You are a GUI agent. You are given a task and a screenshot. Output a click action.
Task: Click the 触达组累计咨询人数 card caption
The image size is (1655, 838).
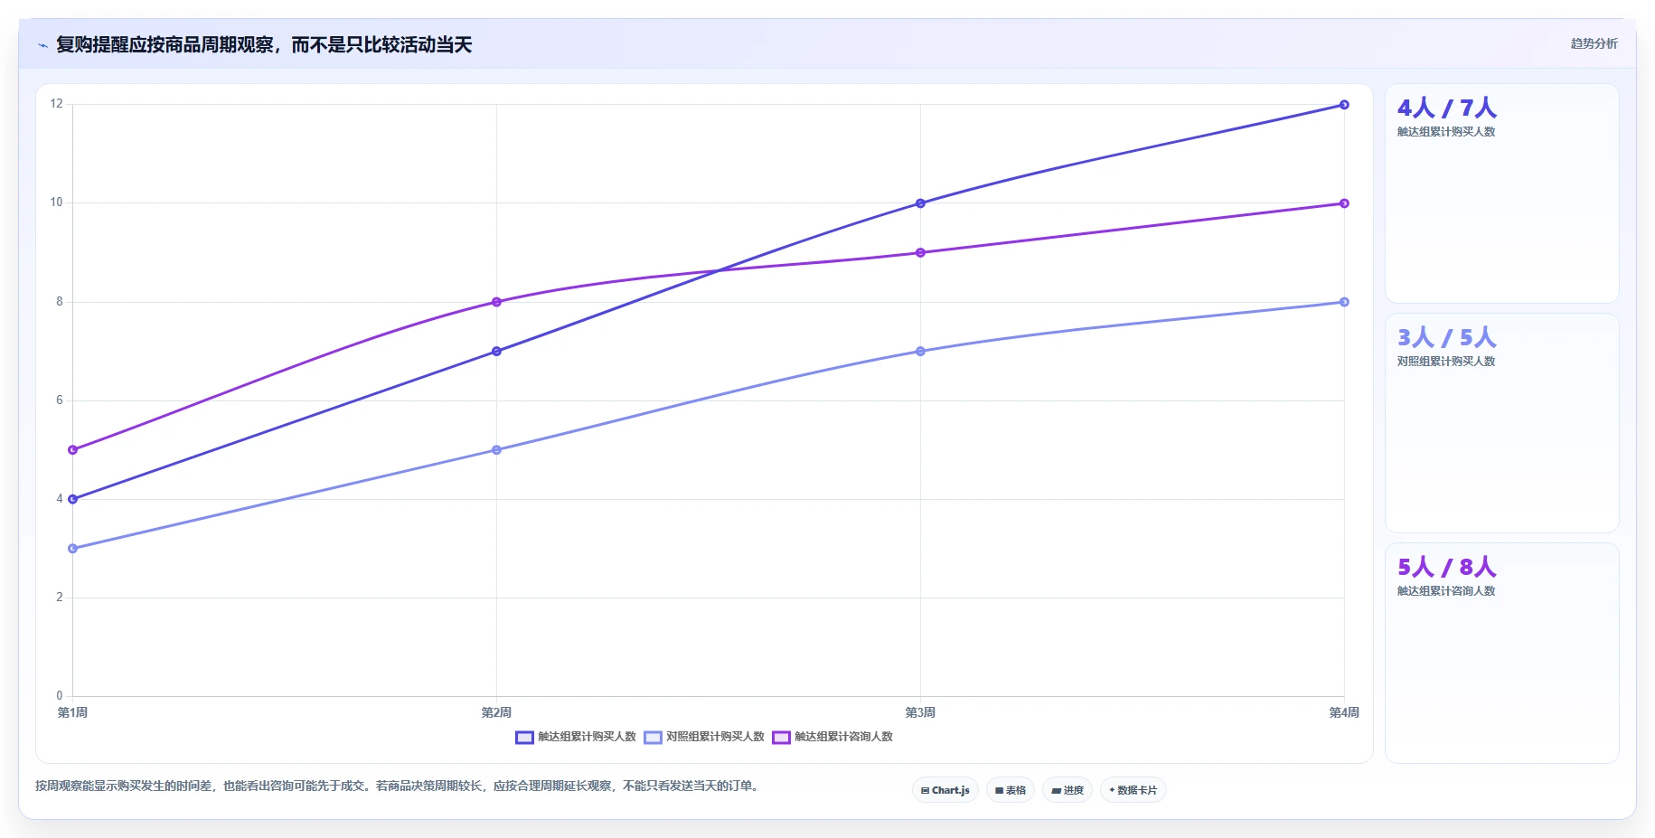click(1446, 591)
